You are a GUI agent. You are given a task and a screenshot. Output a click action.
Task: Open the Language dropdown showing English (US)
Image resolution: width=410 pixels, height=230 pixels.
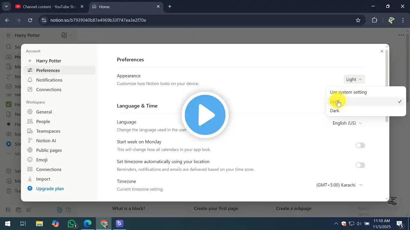347,123
